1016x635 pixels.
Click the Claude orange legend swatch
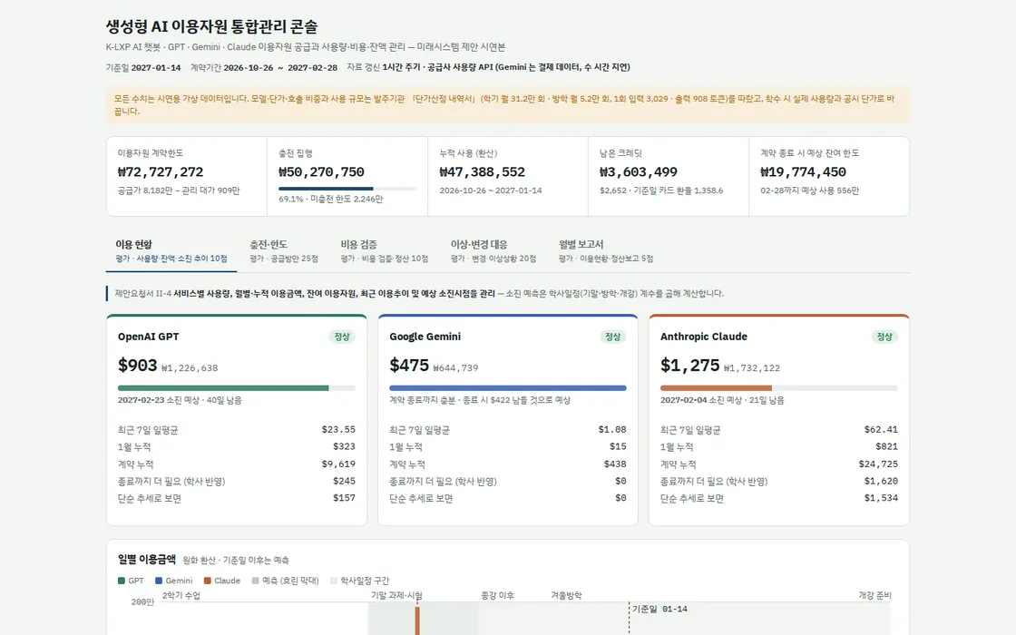[208, 581]
